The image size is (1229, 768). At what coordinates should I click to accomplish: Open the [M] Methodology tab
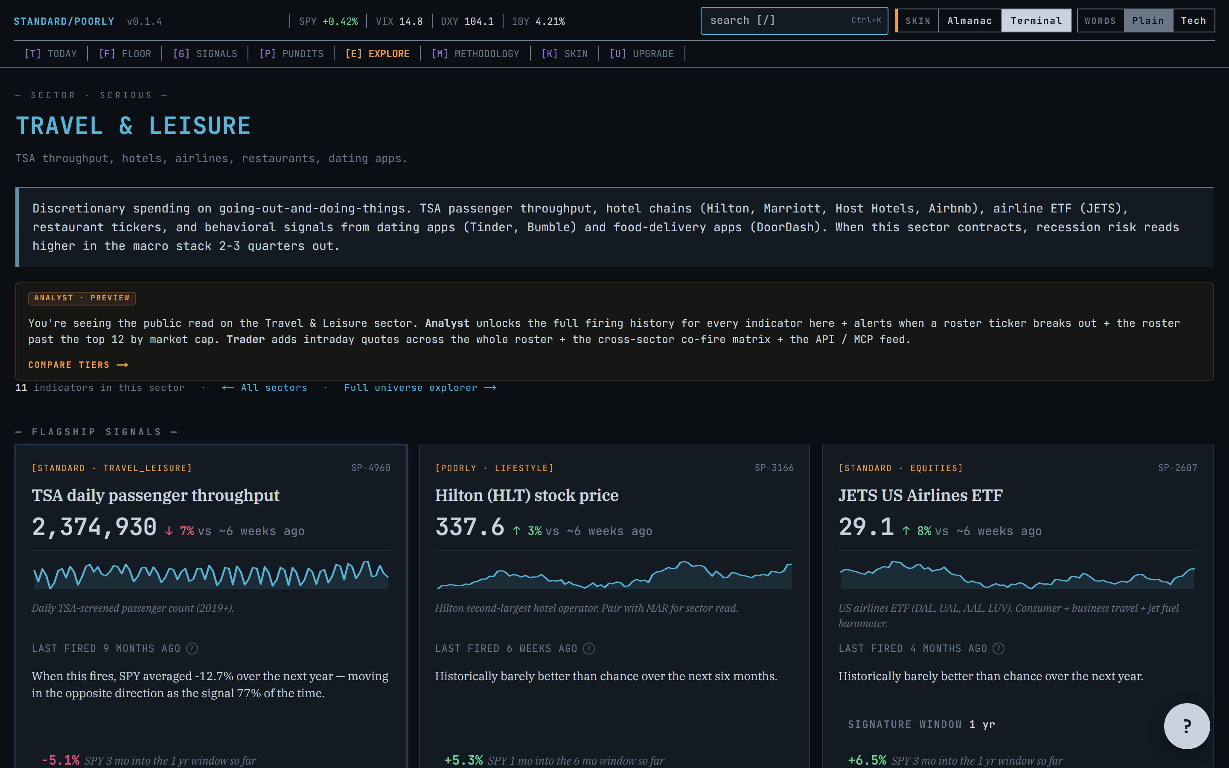pos(475,54)
